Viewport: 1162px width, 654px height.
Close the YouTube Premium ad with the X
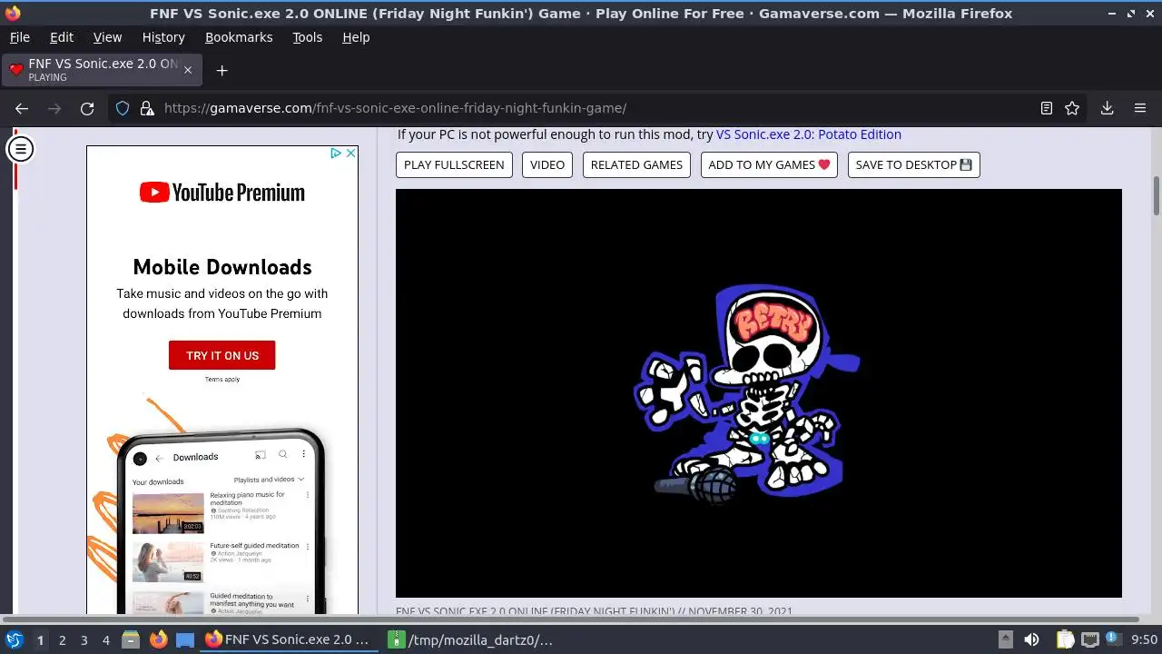tap(350, 154)
